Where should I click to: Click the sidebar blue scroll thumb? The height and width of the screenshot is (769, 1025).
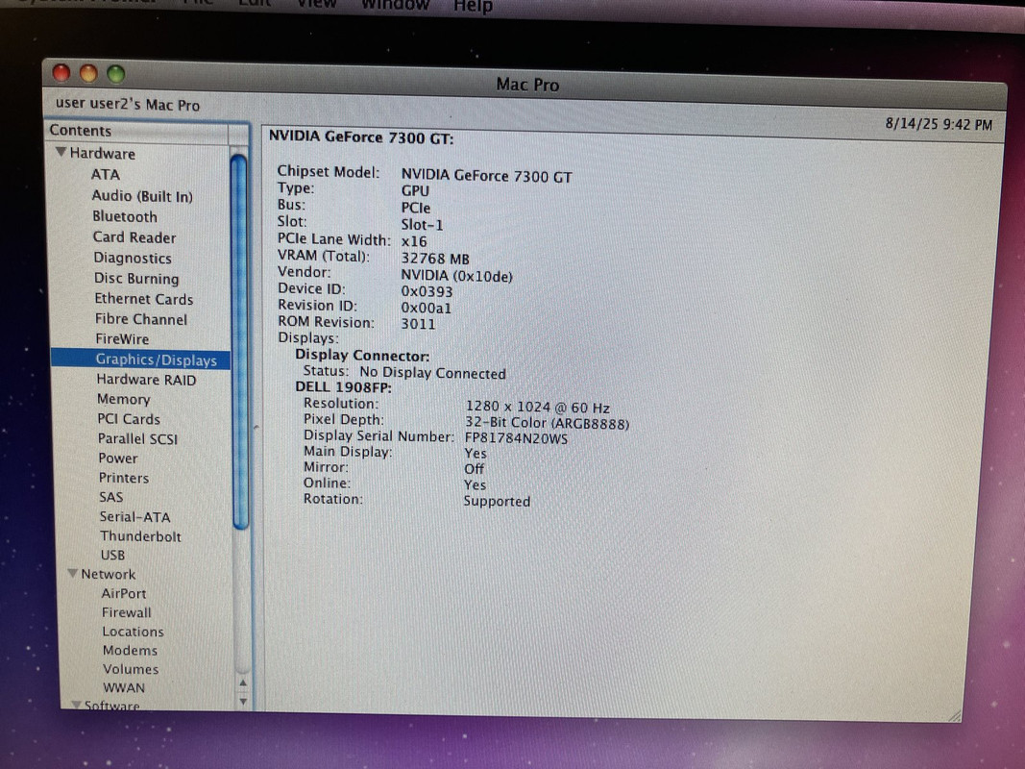click(239, 340)
